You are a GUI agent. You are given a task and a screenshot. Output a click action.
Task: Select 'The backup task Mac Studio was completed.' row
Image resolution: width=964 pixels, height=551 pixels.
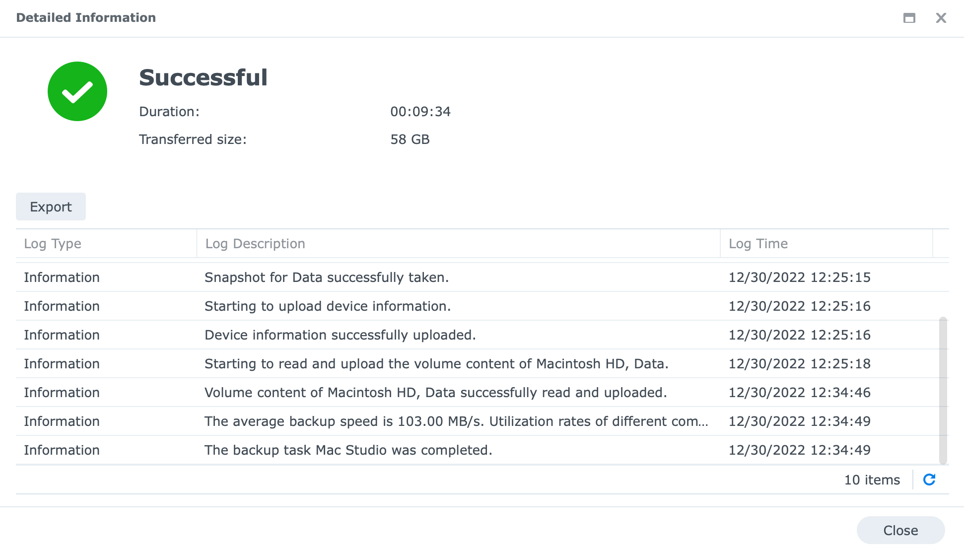click(x=482, y=450)
